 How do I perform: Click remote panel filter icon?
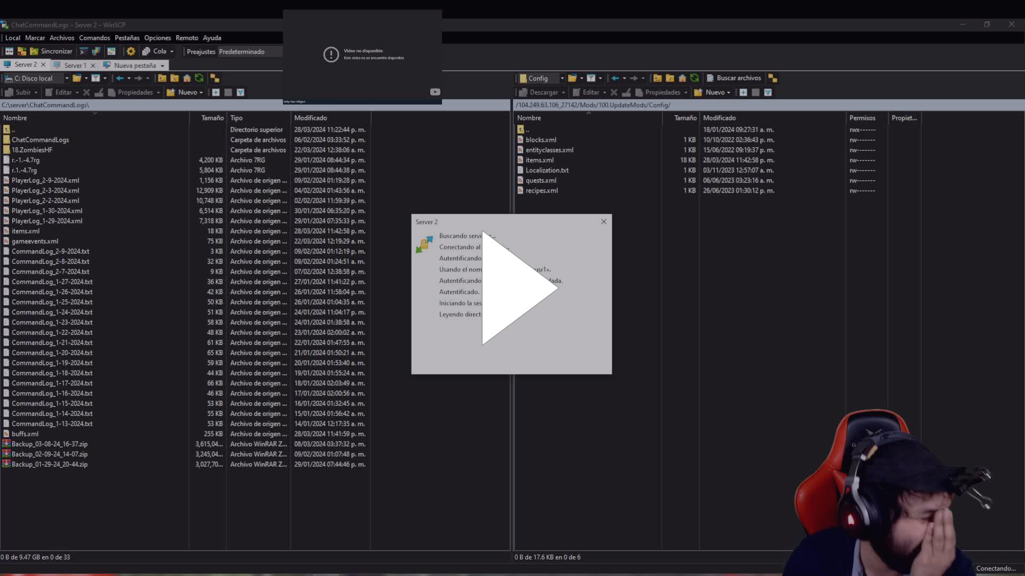tap(591, 78)
